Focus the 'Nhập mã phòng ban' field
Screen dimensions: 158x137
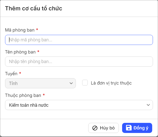point(79,40)
